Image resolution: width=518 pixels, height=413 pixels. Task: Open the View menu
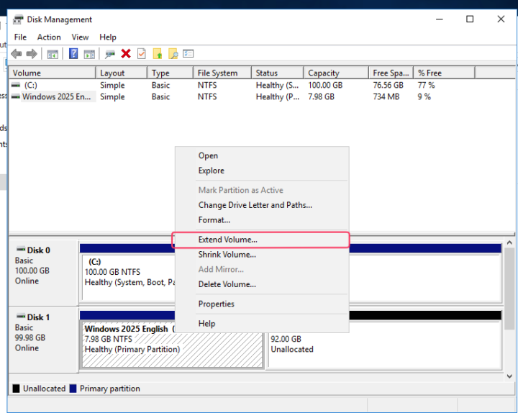pyautogui.click(x=80, y=37)
